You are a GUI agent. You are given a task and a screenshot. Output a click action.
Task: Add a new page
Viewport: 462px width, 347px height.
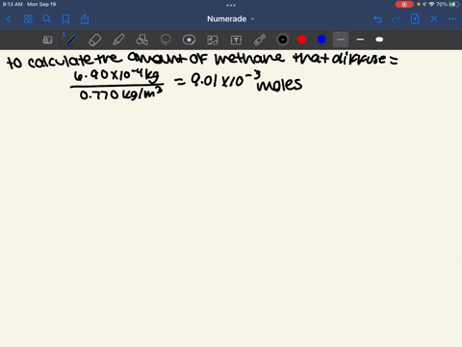pyautogui.click(x=415, y=19)
